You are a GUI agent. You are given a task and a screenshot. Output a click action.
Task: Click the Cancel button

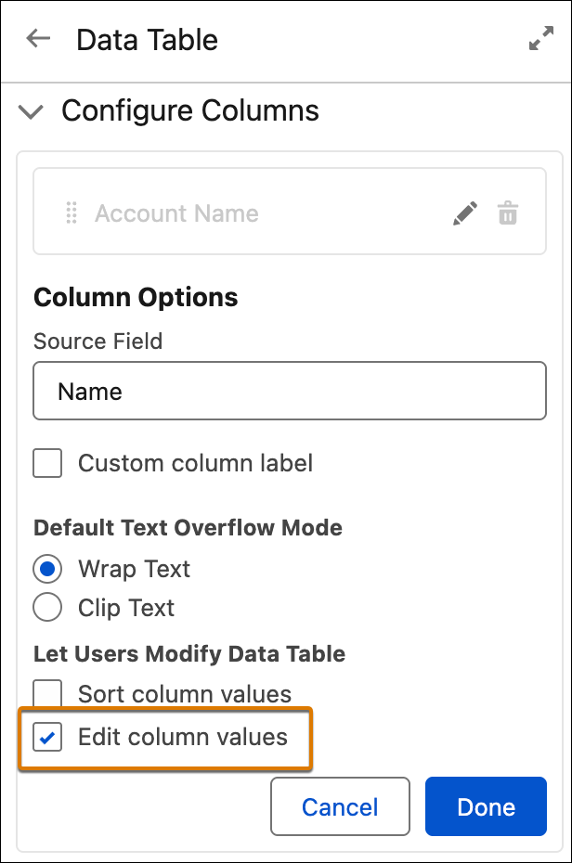click(x=340, y=806)
